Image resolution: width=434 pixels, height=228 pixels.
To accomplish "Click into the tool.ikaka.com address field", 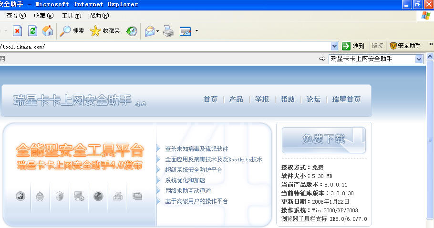I will (165, 47).
